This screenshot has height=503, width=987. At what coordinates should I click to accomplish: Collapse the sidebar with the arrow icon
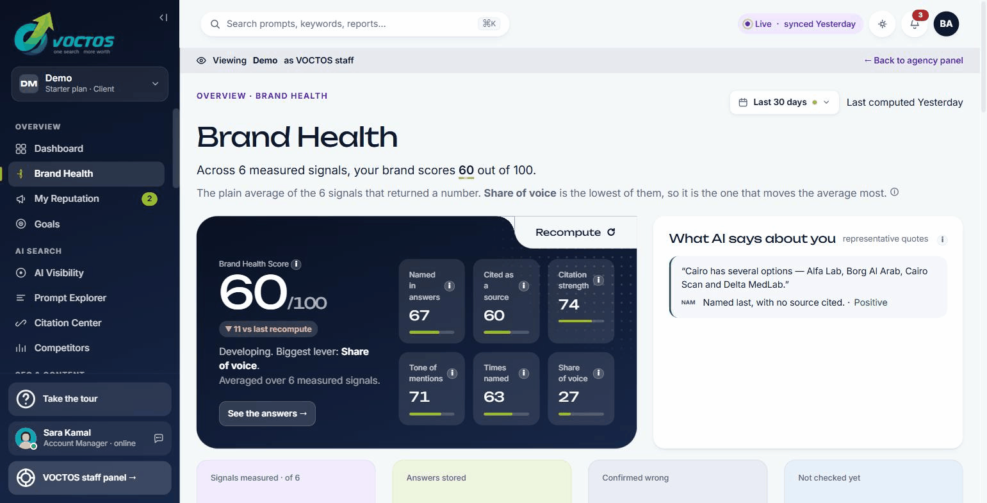(x=163, y=18)
